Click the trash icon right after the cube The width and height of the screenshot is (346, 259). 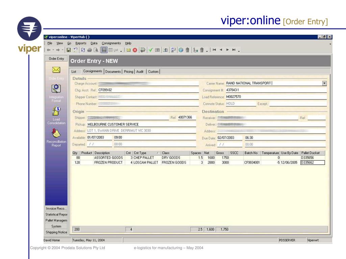(x=187, y=50)
